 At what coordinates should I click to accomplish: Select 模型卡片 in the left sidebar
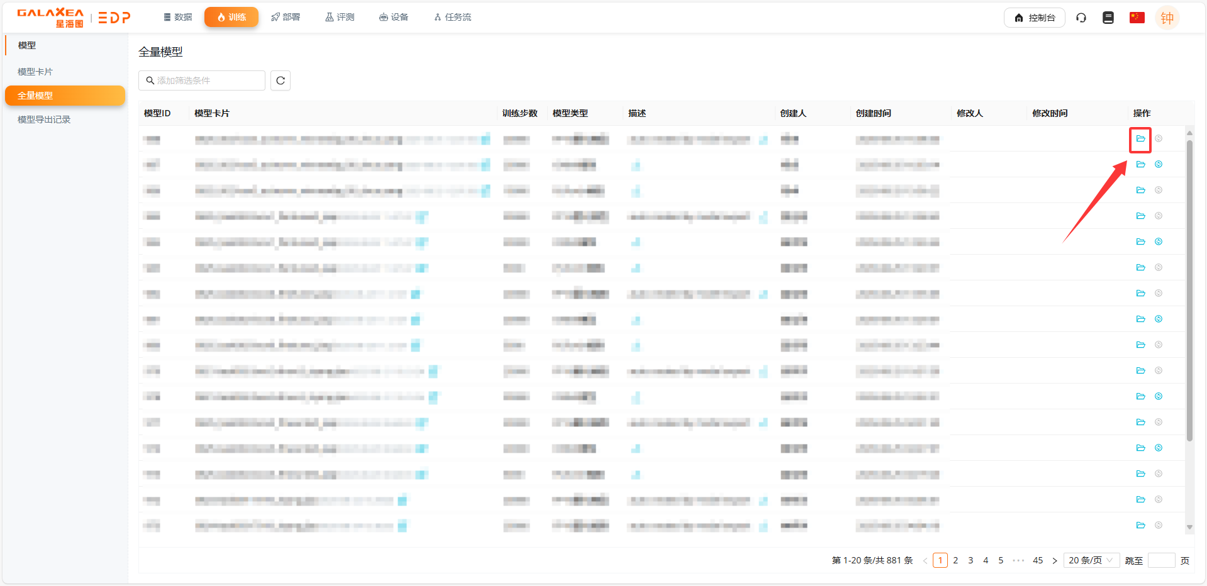(35, 72)
